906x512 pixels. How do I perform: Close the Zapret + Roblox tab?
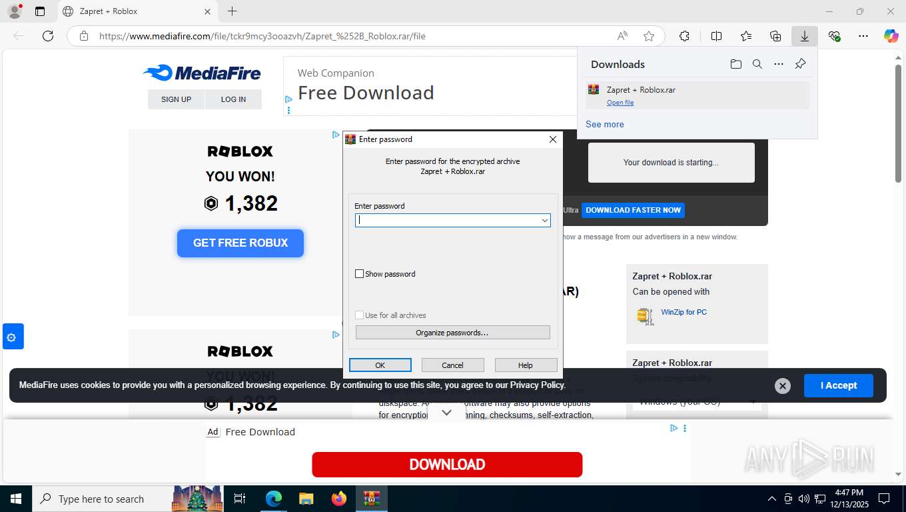[207, 11]
